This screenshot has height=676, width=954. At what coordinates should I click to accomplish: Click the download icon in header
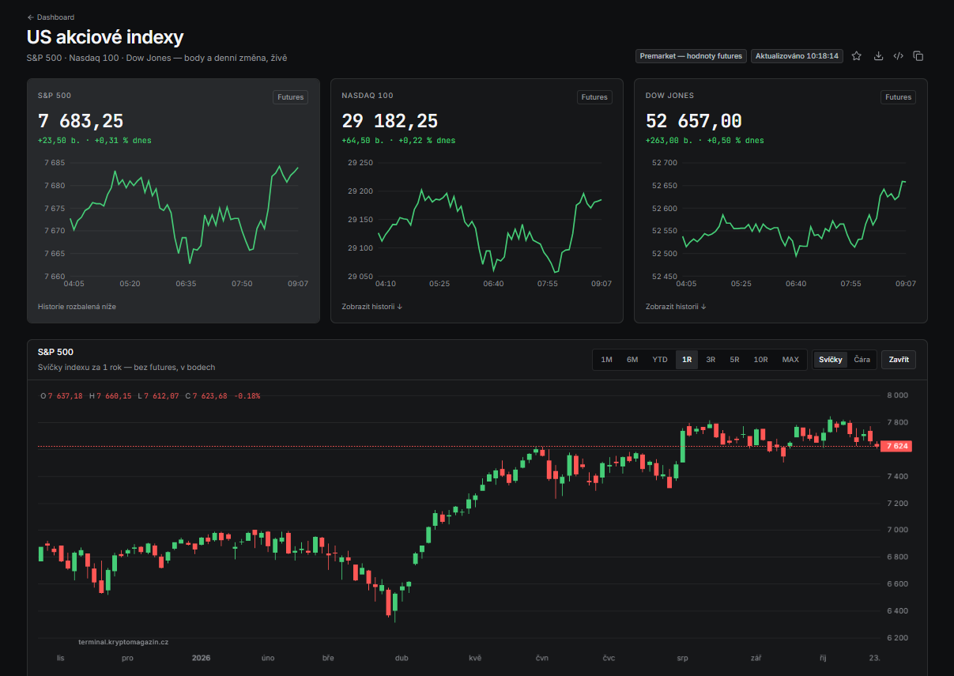coord(878,56)
